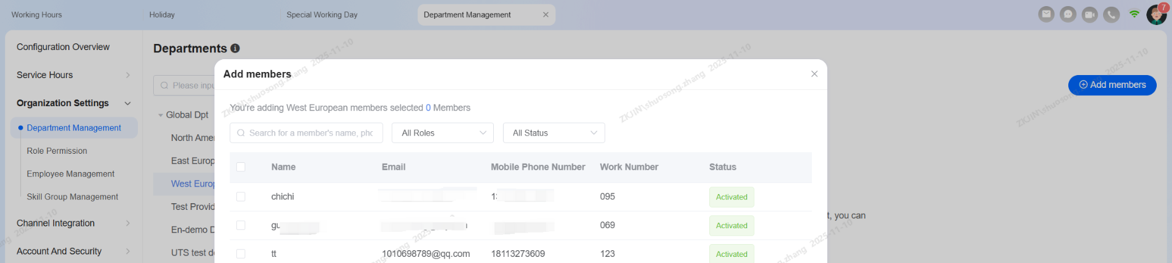Switch to the Working Hours tab
1172x263 pixels.
[37, 15]
